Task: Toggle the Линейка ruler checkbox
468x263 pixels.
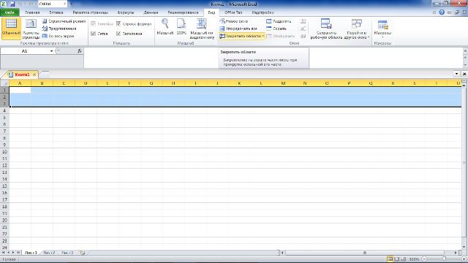Action: (x=93, y=23)
